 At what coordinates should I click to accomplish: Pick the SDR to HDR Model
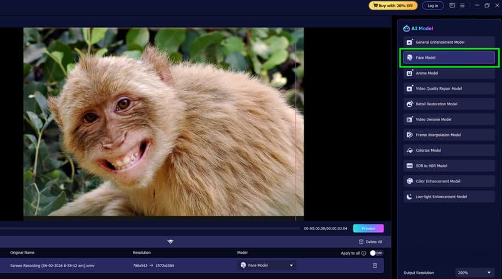[x=449, y=166]
